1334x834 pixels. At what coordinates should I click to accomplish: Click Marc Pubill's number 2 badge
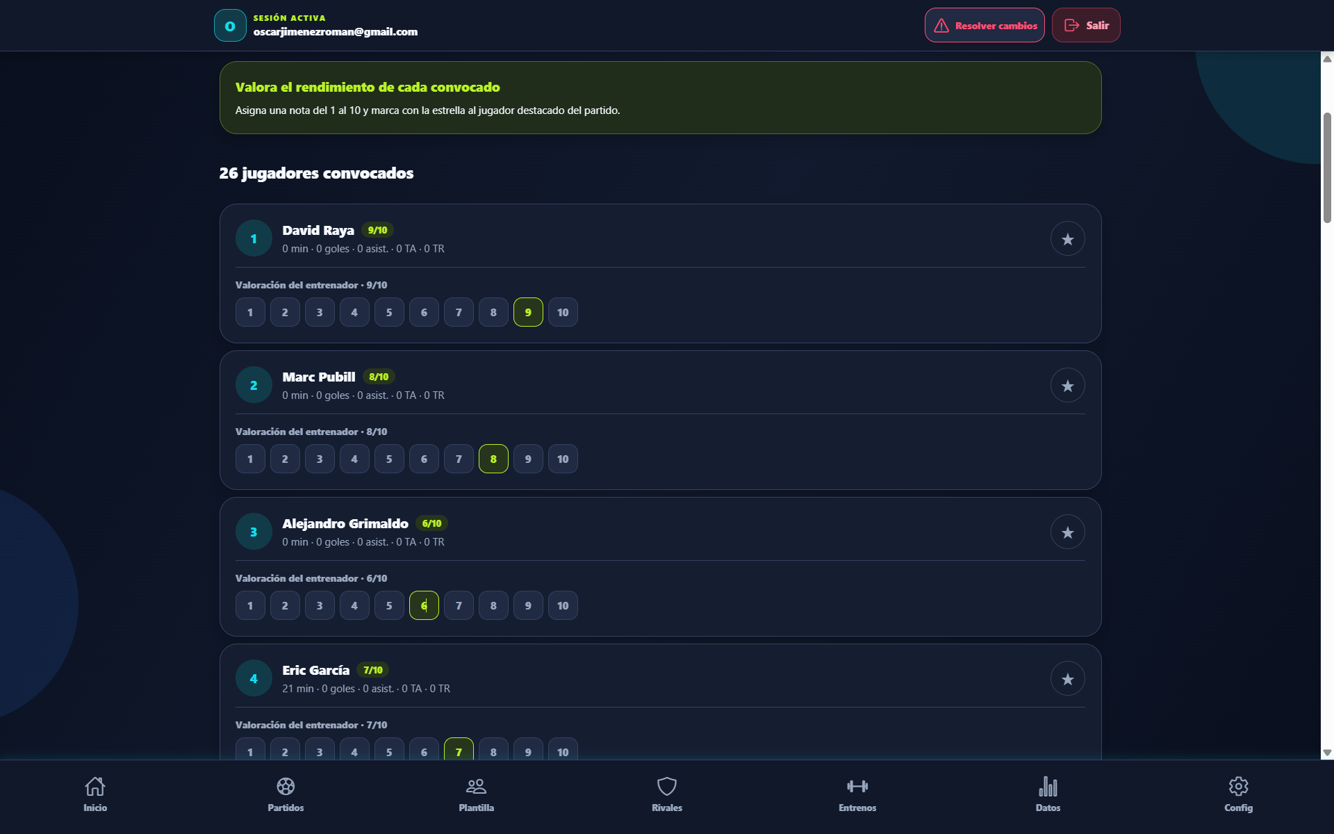254,386
